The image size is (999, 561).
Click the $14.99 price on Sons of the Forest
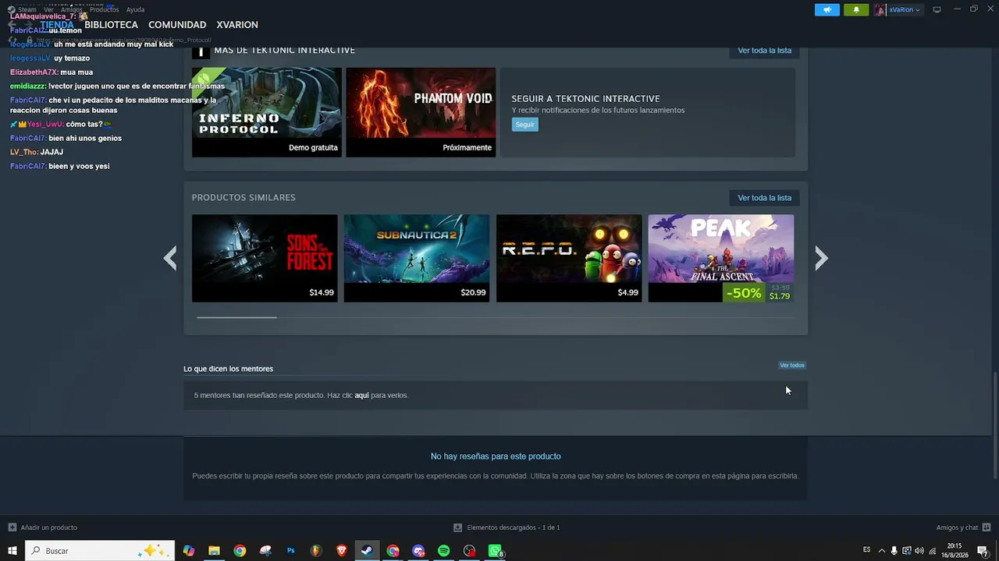click(322, 293)
